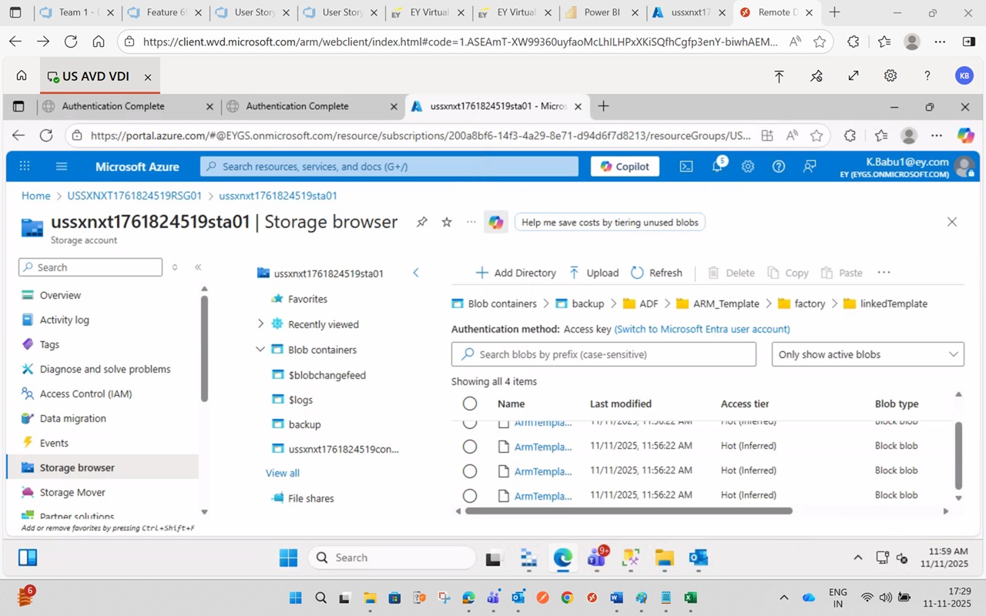The image size is (986, 616).
Task: Click horizontal scrollbar of blob table
Action: click(629, 511)
